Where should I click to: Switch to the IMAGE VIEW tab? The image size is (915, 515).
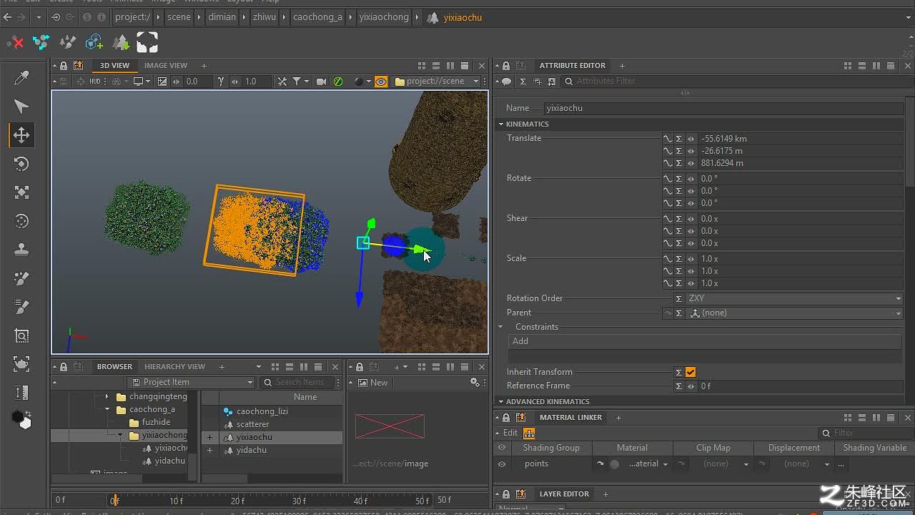[x=166, y=66]
